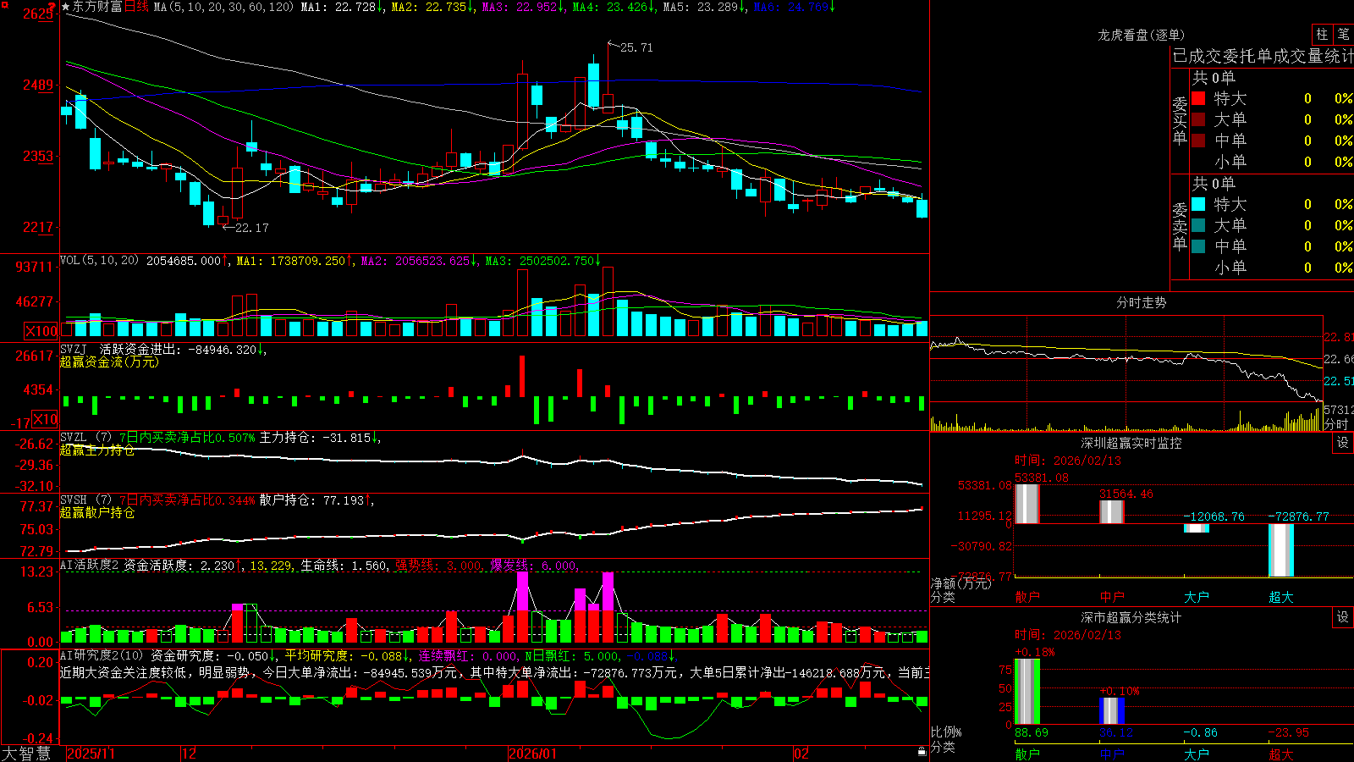Click the 日线 period label to change timeframe
Screen dimensions: 1354x762
point(136,7)
